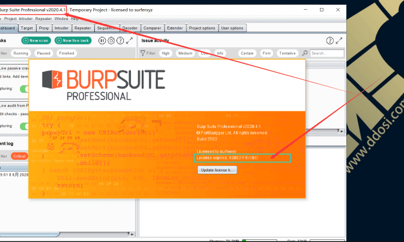Toggle Tentative confidence filter
This screenshot has width=404, height=242.
pos(287,53)
